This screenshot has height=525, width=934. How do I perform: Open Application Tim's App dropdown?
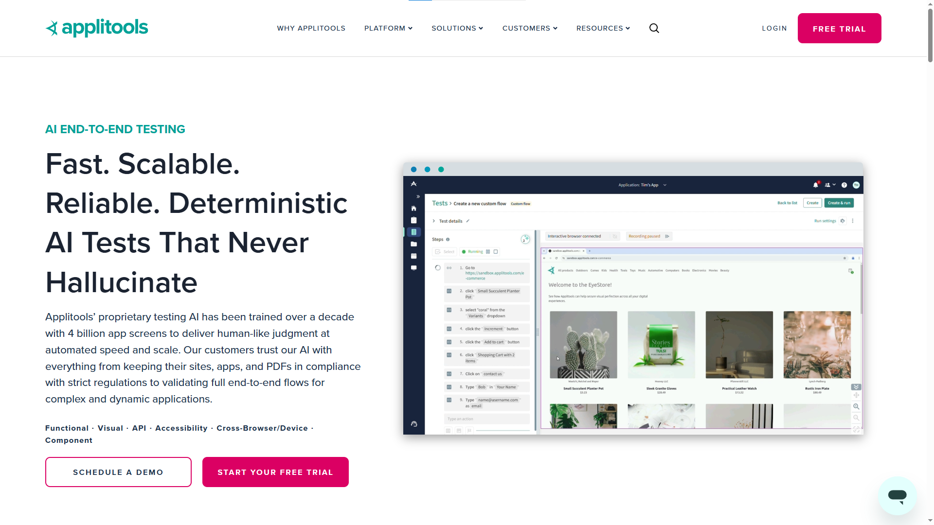[642, 185]
